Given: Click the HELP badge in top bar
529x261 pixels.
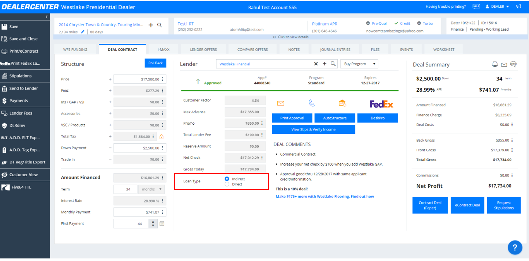Looking at the screenshot, I should (476, 7).
